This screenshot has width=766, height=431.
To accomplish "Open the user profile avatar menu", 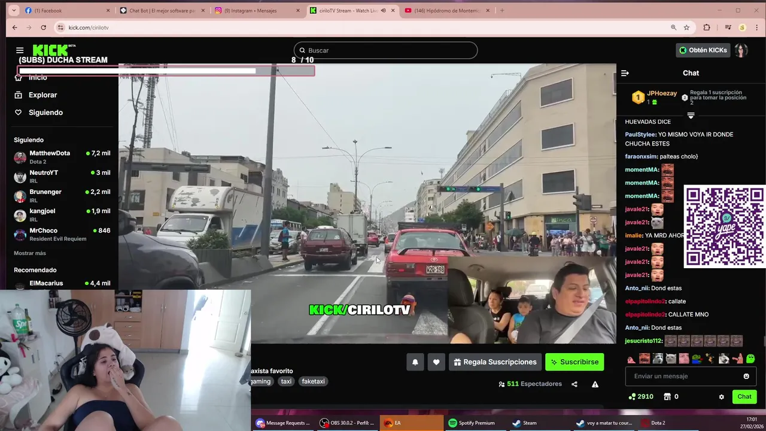I will click(741, 50).
